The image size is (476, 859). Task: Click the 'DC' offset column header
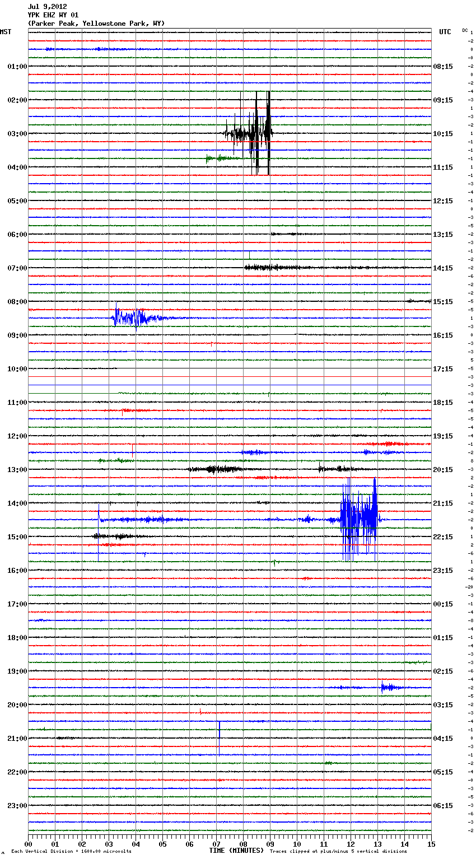coord(465,30)
